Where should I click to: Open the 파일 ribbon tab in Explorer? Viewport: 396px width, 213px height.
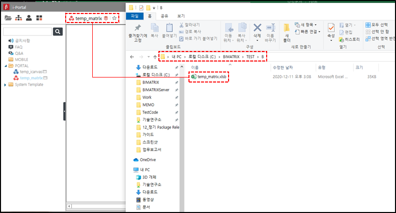(135, 16)
